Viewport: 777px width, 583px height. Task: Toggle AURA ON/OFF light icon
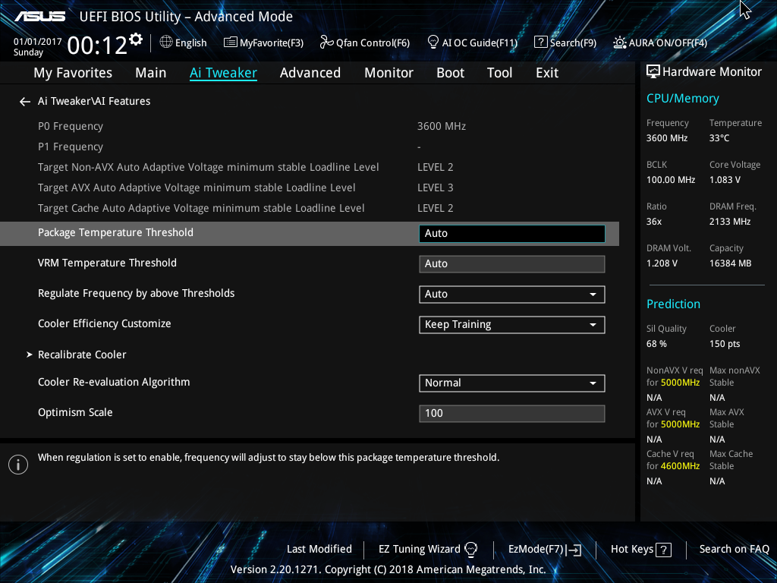[x=619, y=43]
